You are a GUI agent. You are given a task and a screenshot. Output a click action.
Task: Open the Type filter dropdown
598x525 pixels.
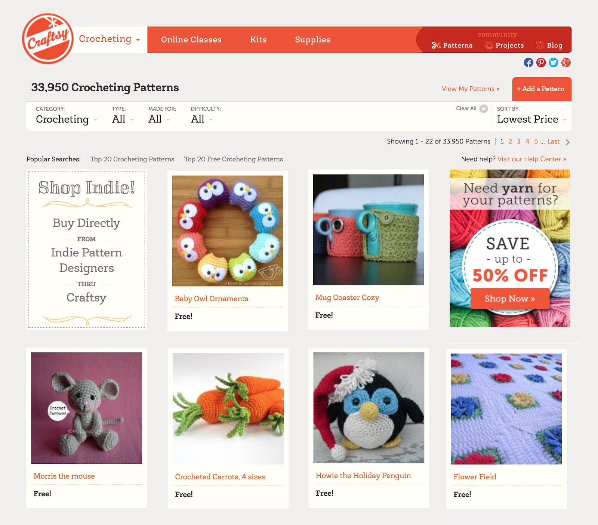tap(123, 119)
